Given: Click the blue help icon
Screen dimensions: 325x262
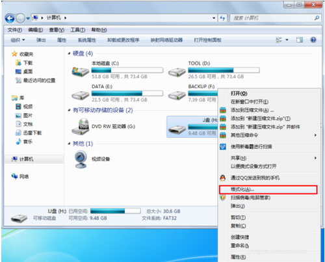Looking at the screenshot, I should pos(313,40).
